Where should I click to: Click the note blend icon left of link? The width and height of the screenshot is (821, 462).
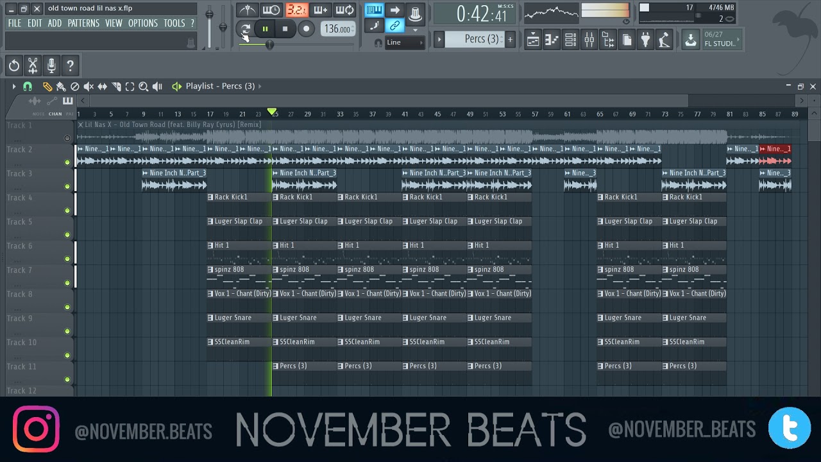coord(374,26)
